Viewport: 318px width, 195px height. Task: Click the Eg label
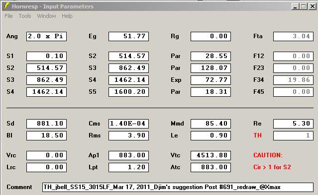coord(92,36)
